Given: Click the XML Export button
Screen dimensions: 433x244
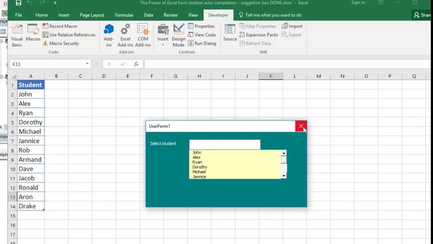Looking at the screenshot, I should coord(291,35).
